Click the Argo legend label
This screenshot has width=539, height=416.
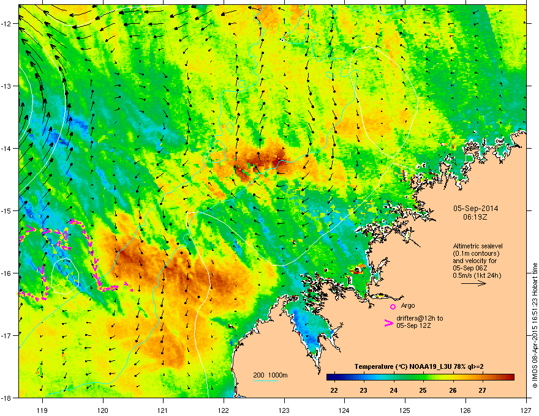408,305
